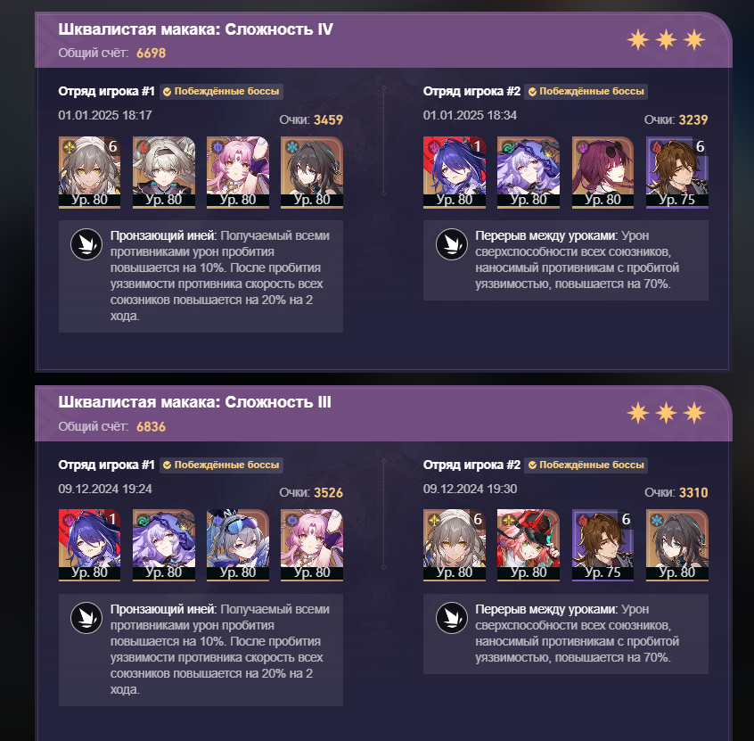Click the last gold star of Сложность III

pyautogui.click(x=694, y=413)
